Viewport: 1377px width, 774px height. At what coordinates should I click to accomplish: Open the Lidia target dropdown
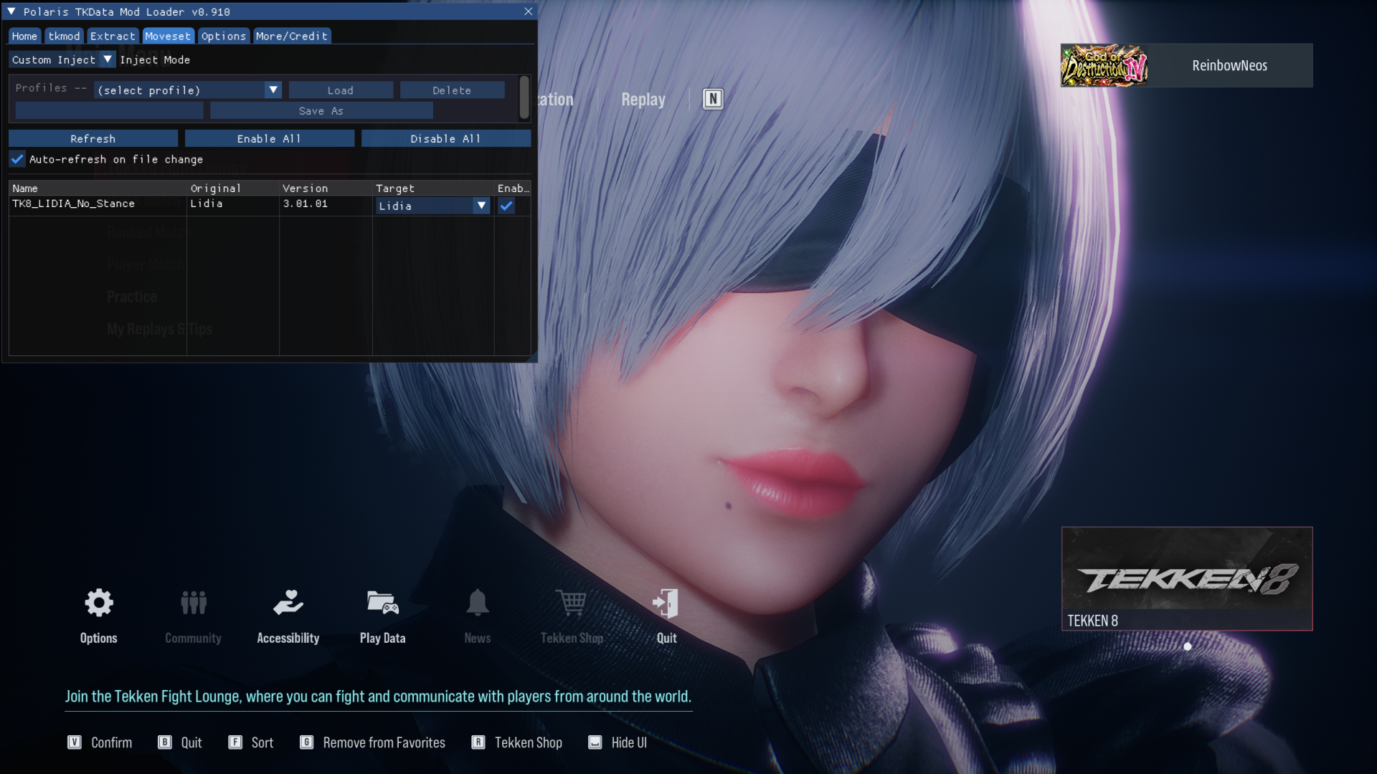432,206
